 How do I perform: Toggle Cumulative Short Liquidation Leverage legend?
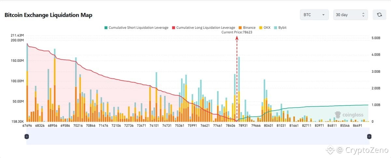136,28
